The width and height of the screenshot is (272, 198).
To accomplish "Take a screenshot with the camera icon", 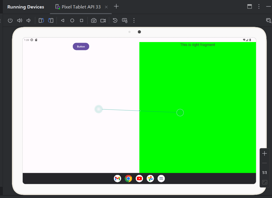I will (93, 20).
